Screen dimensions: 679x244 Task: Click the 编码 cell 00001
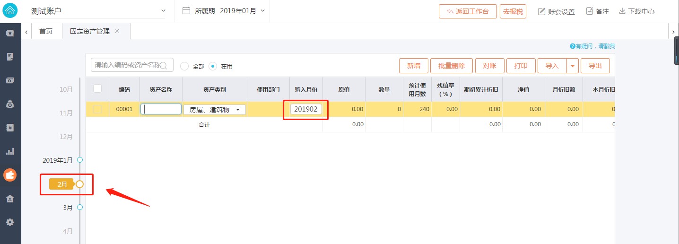[124, 109]
